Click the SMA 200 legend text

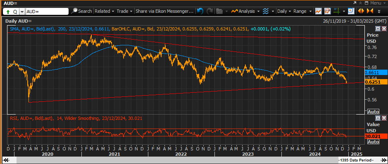(60, 29)
